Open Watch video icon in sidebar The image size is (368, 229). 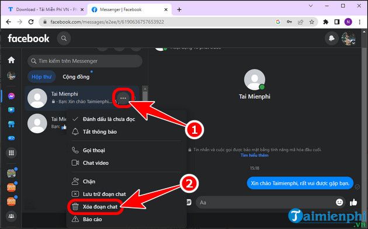tap(11, 110)
